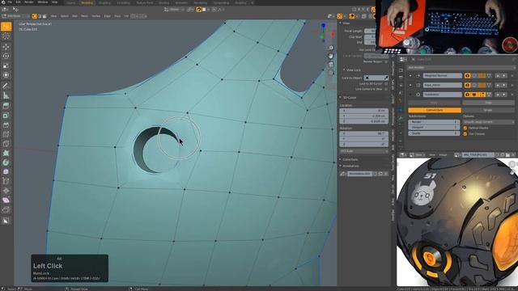This screenshot has width=518, height=291.
Task: Click the Copy button of Subdivision modifier
Action: point(488,103)
